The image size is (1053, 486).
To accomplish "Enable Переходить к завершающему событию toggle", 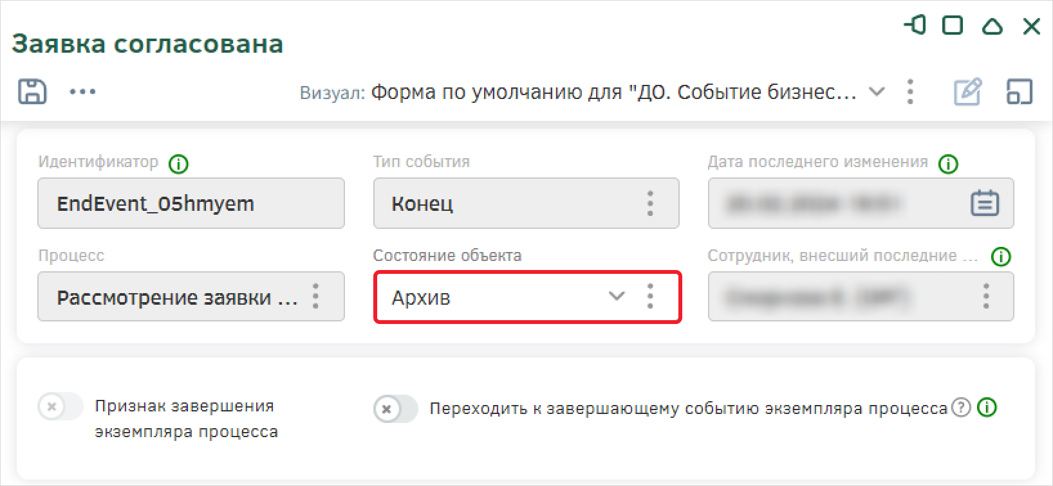I will (396, 409).
